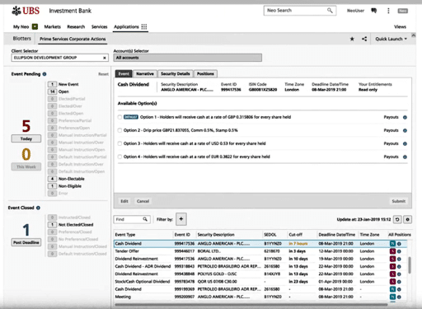Sort by the Cut-off column header
This screenshot has width=422, height=309.
(x=296, y=235)
